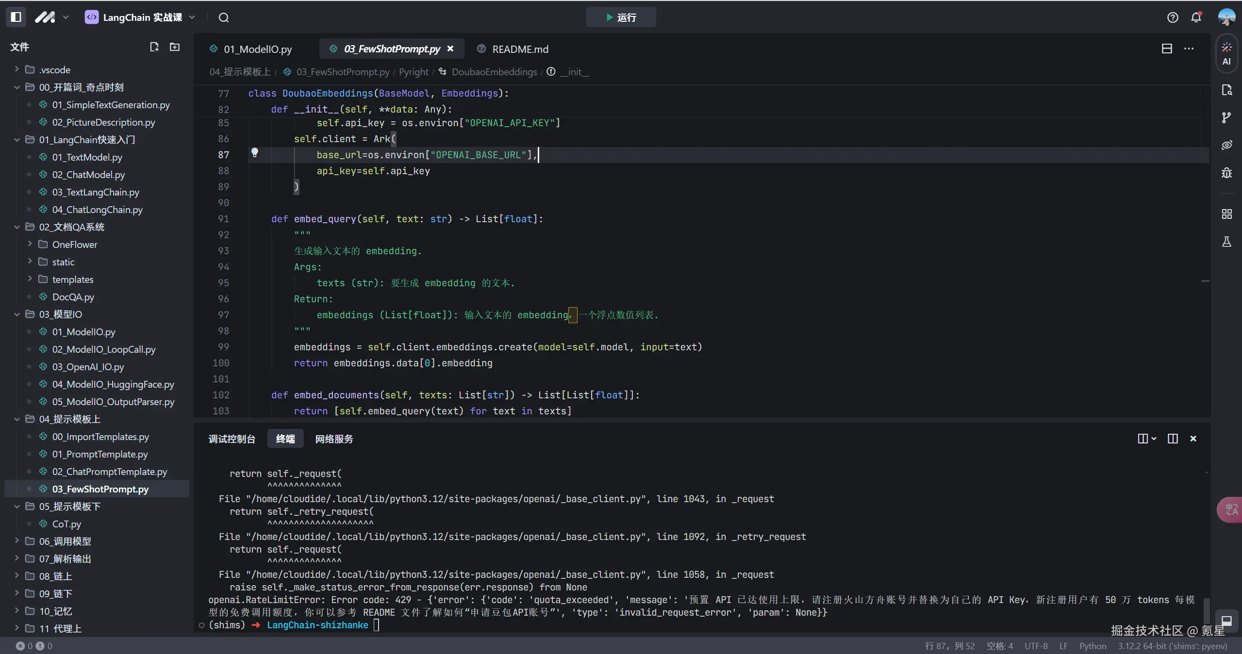Click the testing flask icon
1242x654 pixels.
[1226, 242]
